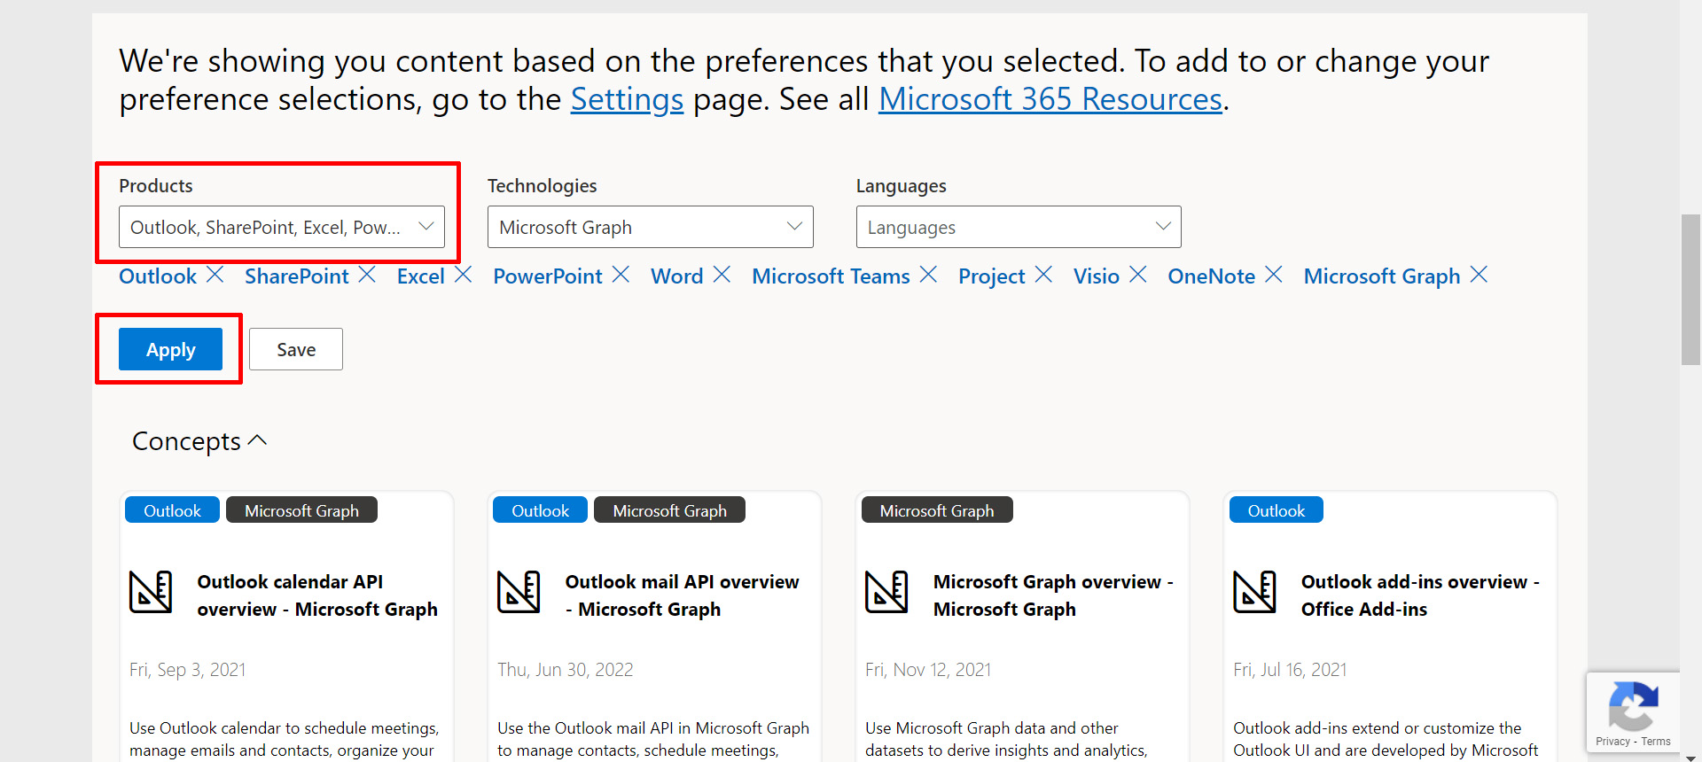Open the Technologies dropdown

click(x=650, y=227)
